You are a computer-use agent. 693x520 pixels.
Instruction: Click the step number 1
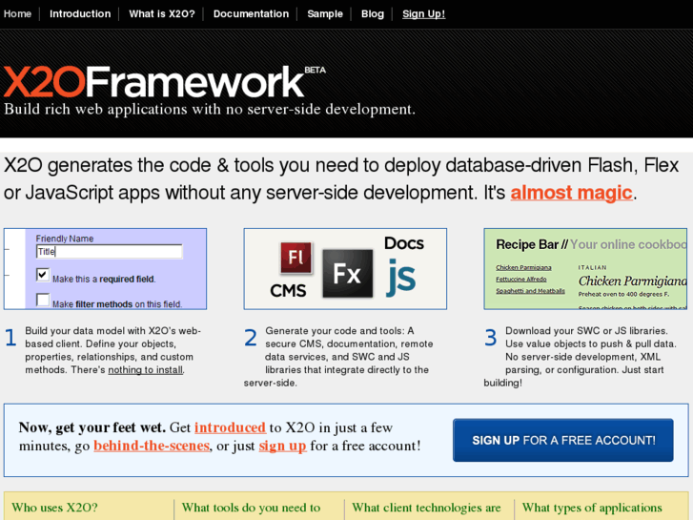point(10,338)
